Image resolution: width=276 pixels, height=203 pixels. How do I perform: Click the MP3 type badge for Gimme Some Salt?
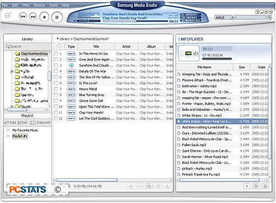point(71,101)
